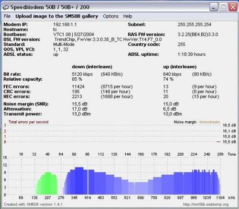Click the white gap near tone 96

[x=88, y=182]
